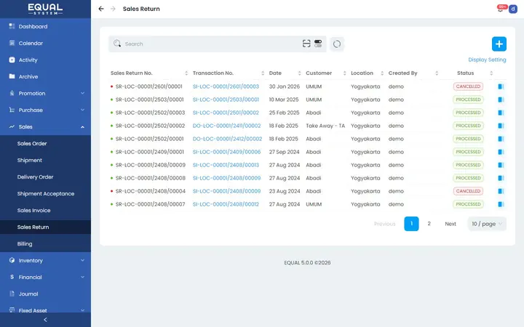Open detail icon for SR-LOC-00001/2408/00004
The width and height of the screenshot is (524, 327).
coord(501,191)
